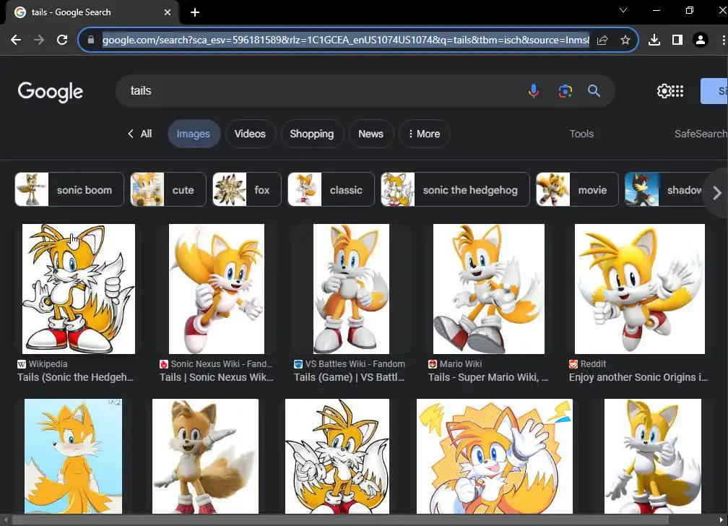Open the blue-background Tails drawing thumbnail

click(74, 457)
